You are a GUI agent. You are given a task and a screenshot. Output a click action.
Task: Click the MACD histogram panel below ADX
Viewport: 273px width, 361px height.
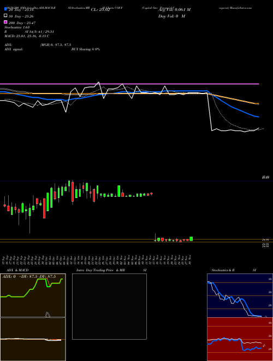point(33,339)
